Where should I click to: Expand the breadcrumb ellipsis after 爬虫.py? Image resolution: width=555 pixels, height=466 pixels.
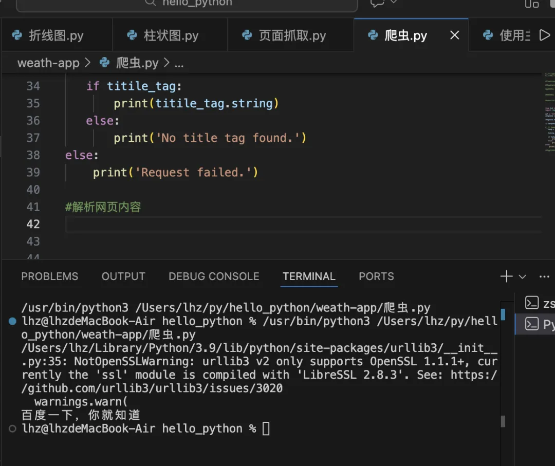click(x=179, y=63)
